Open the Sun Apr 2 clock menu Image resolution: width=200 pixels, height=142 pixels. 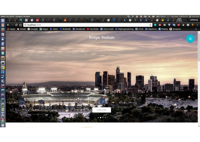coord(179,16)
